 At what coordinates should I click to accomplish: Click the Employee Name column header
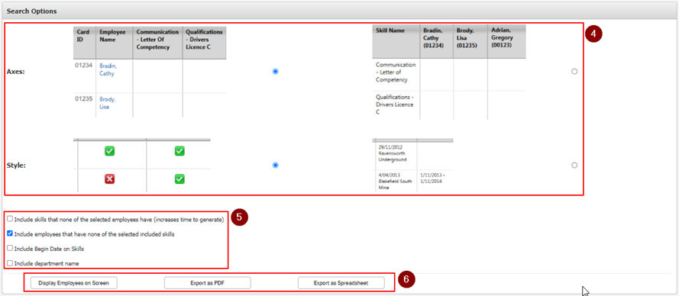(115, 43)
